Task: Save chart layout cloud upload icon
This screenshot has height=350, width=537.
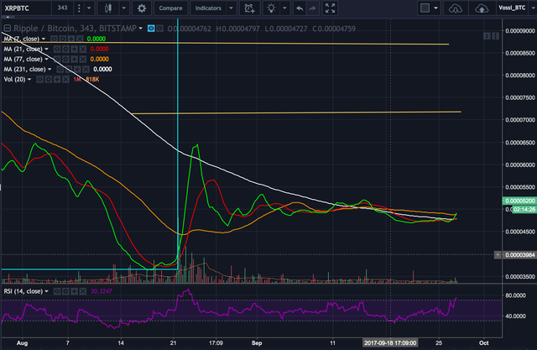Action: tap(482, 8)
